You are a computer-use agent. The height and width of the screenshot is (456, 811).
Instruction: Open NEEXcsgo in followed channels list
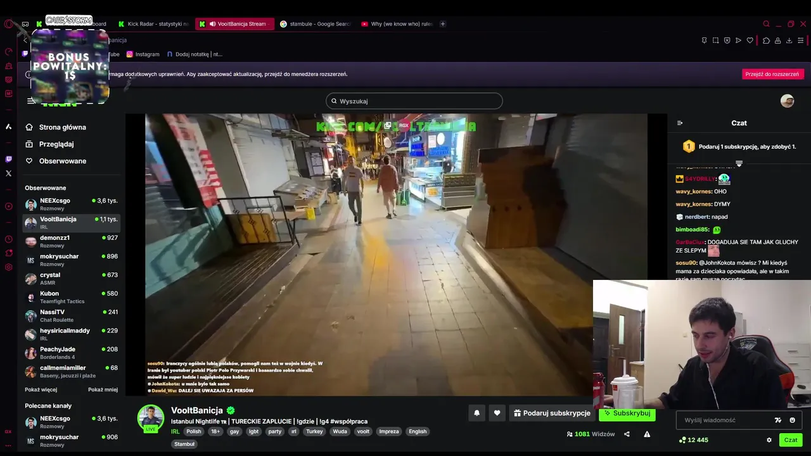click(71, 204)
